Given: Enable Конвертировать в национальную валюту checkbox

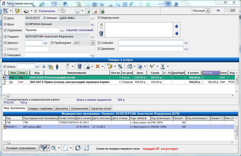Looking at the screenshot, I should coord(5,100).
